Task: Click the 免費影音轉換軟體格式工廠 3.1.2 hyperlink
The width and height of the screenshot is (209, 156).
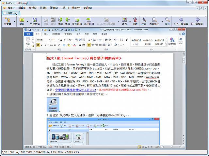Action: click(75, 90)
